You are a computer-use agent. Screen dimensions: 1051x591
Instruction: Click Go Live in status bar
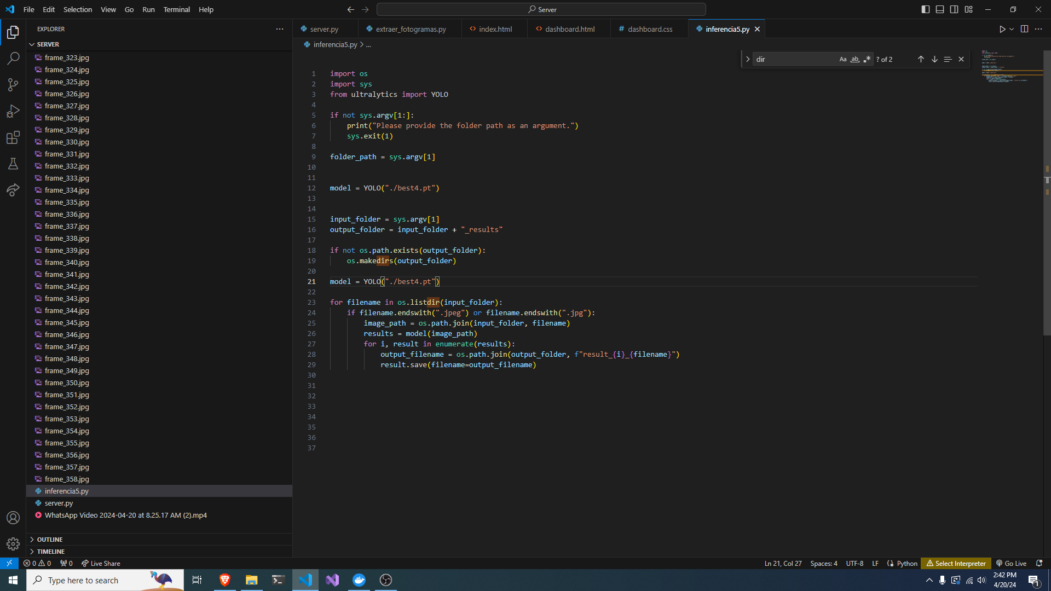tap(1011, 564)
